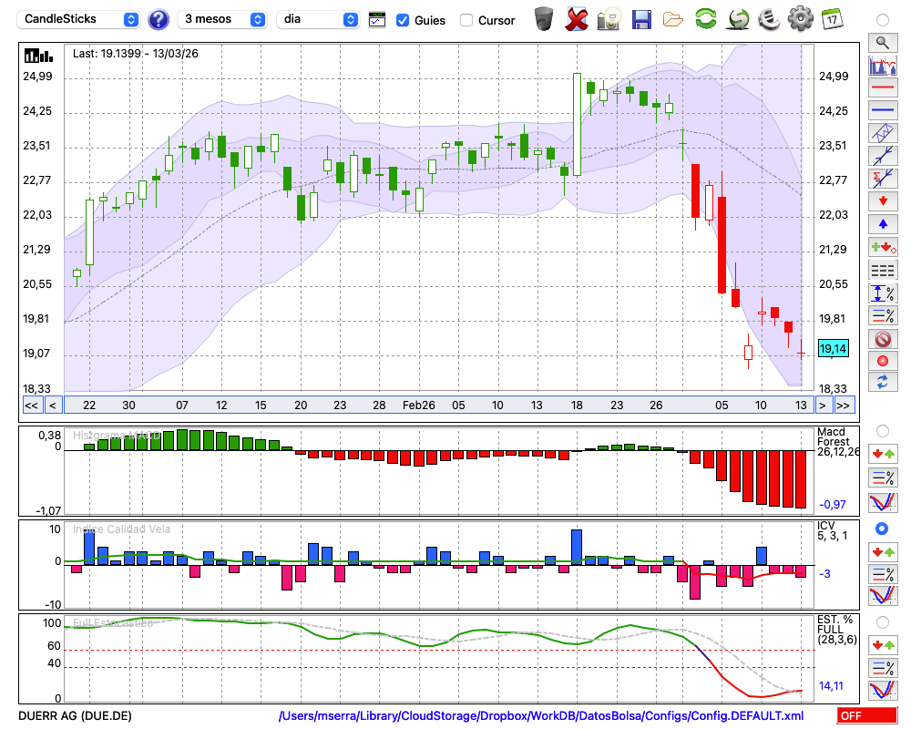Click buy/sell arrows button in MACD panel

click(x=883, y=455)
